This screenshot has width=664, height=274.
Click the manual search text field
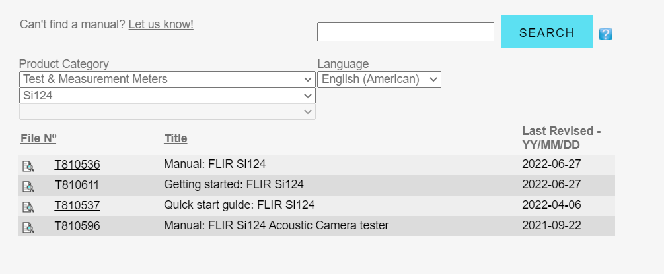pos(405,32)
